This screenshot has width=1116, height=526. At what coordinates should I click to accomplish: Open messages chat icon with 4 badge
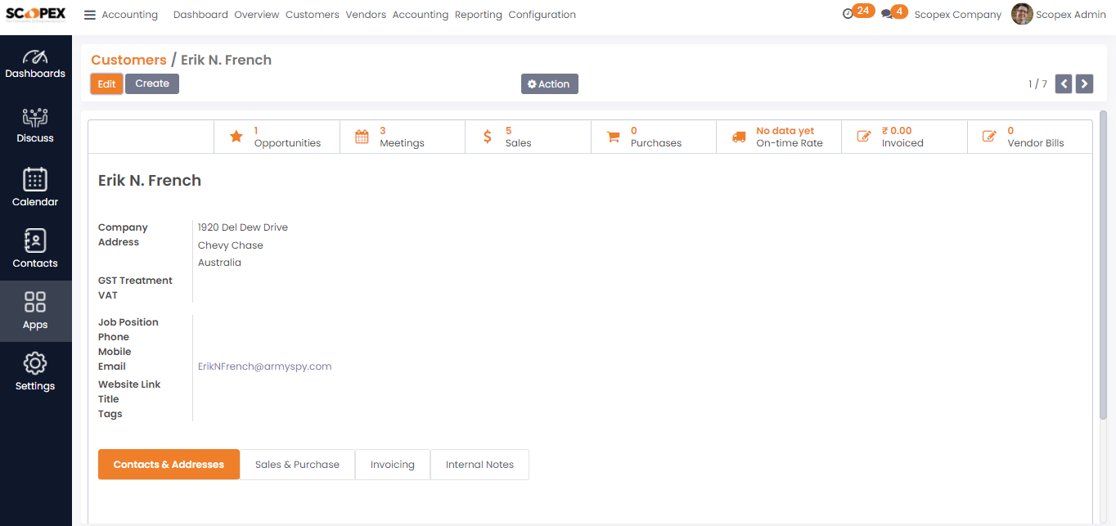tap(894, 13)
